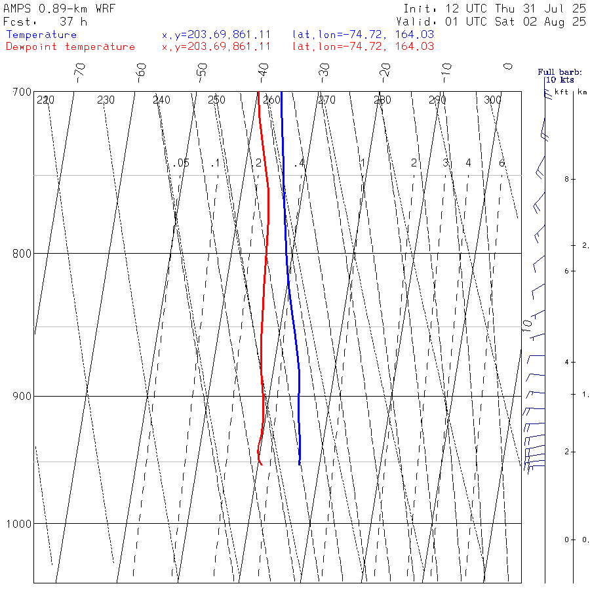Click the 270 potential temperature label
The height and width of the screenshot is (590, 590).
click(326, 100)
